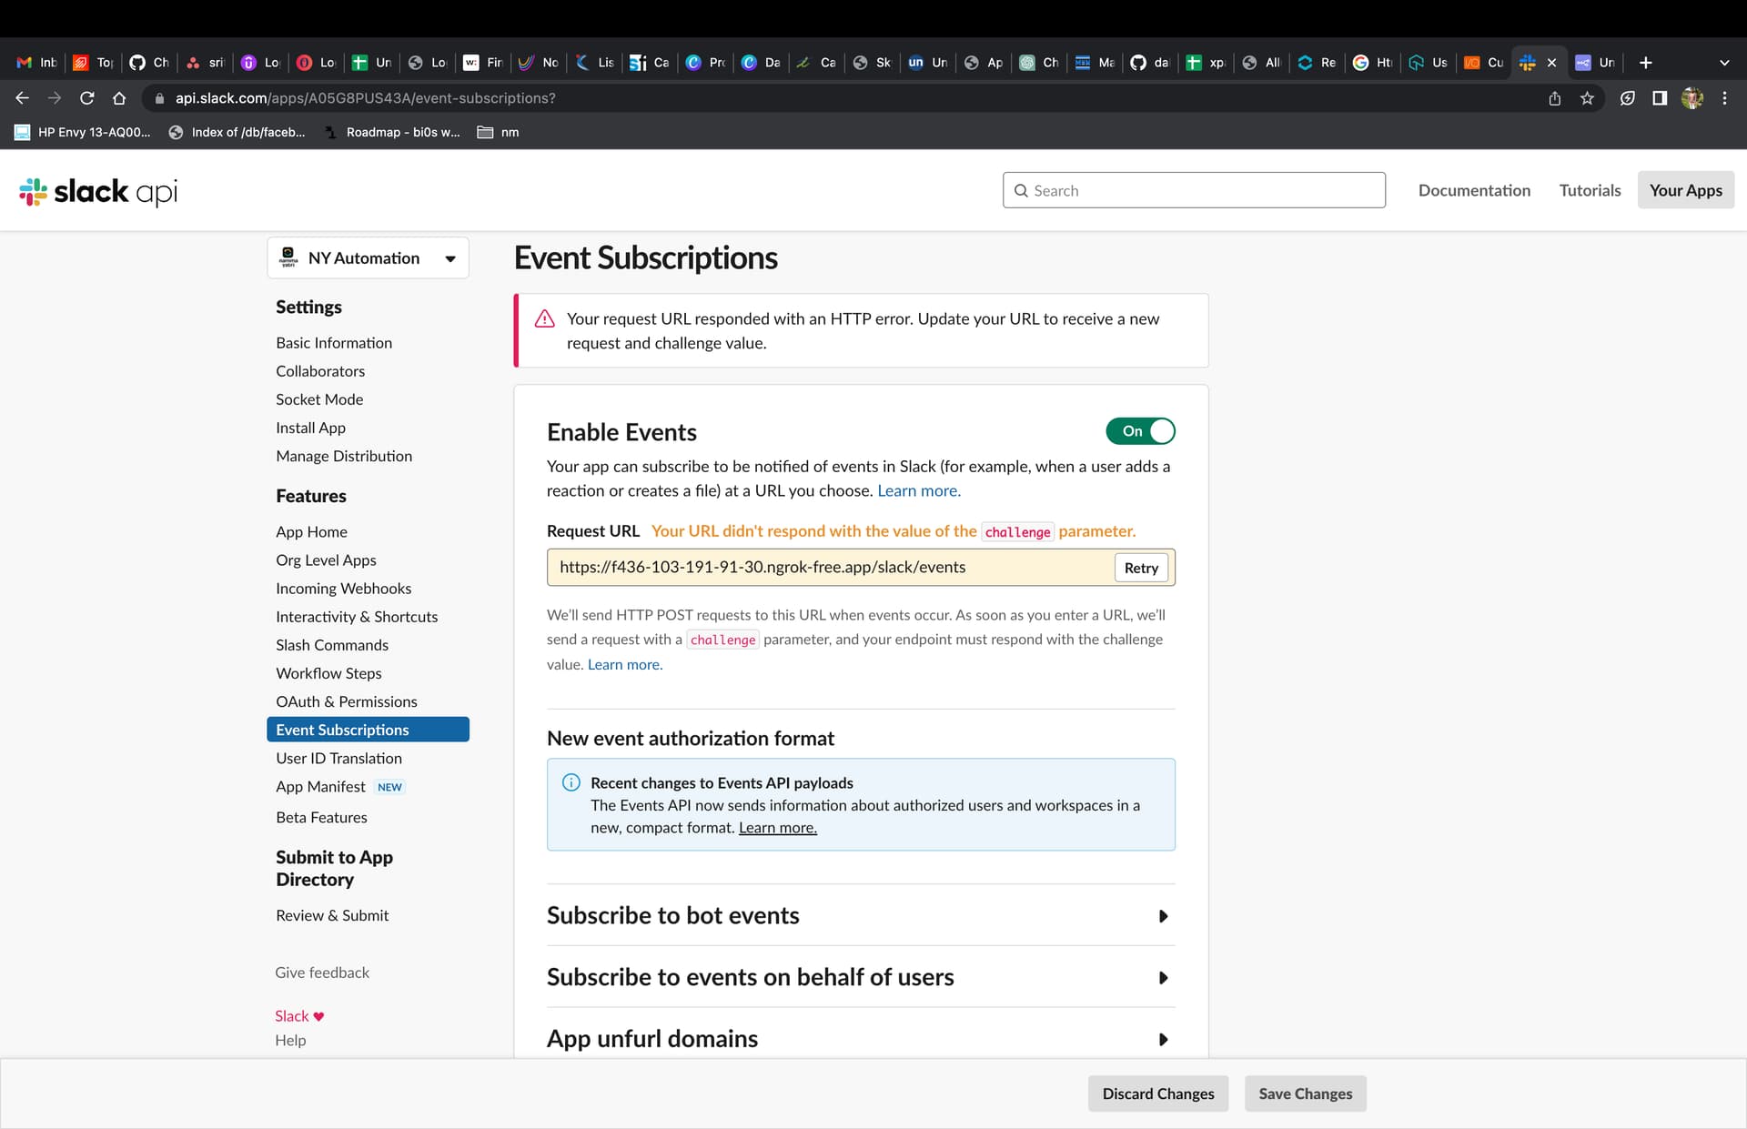Click the browser home icon

[x=119, y=98]
